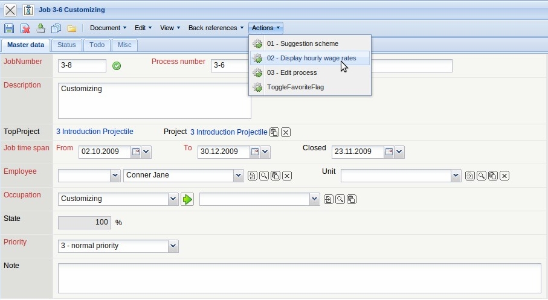Click the copy documents toolbar icon
This screenshot has width=548, height=300.
click(56, 28)
